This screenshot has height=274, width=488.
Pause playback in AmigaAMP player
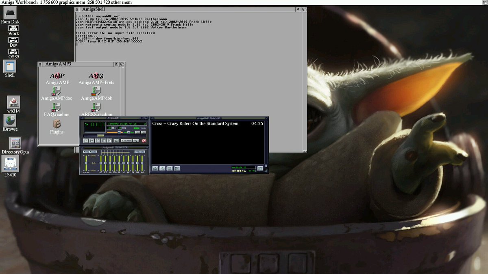pyautogui.click(x=97, y=140)
